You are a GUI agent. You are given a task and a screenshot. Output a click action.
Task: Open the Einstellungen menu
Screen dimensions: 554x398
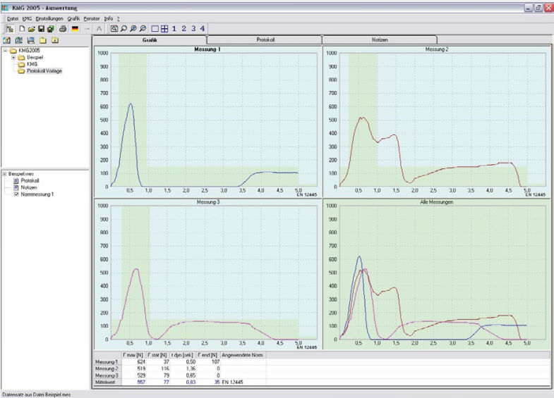coord(49,18)
